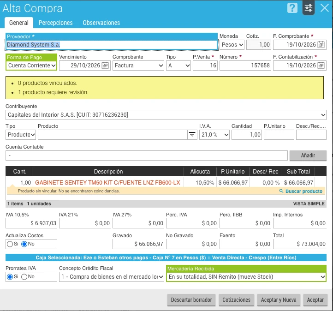Click the Exento amount field
This screenshot has width=333, height=311.
[x=245, y=244]
